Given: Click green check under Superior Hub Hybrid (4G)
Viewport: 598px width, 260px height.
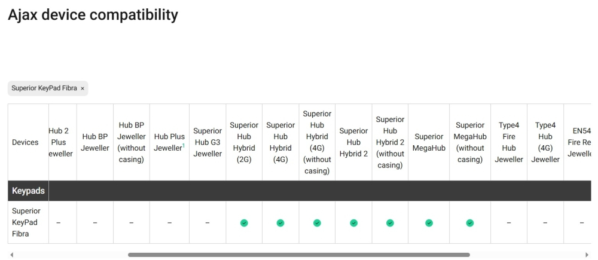Looking at the screenshot, I should coord(280,223).
